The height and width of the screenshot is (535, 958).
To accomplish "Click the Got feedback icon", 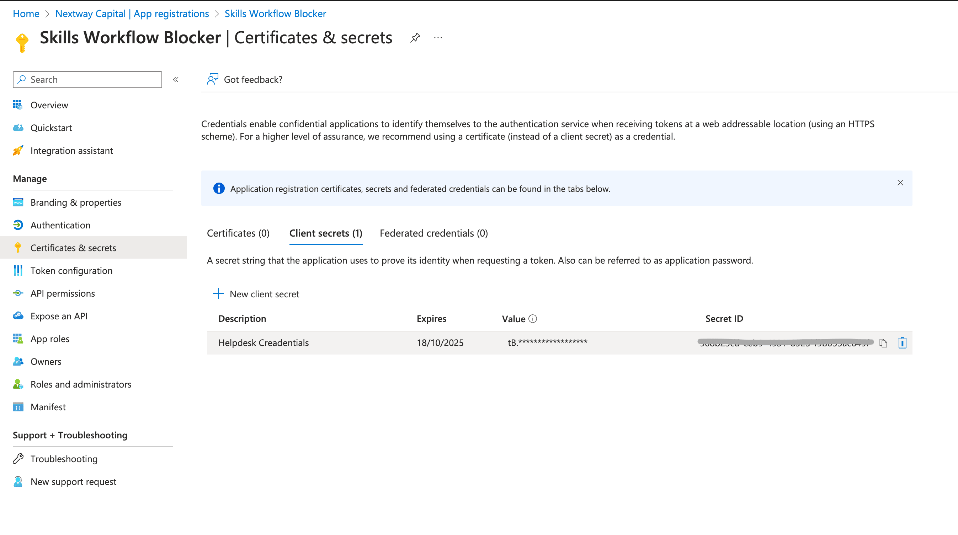I will [212, 79].
